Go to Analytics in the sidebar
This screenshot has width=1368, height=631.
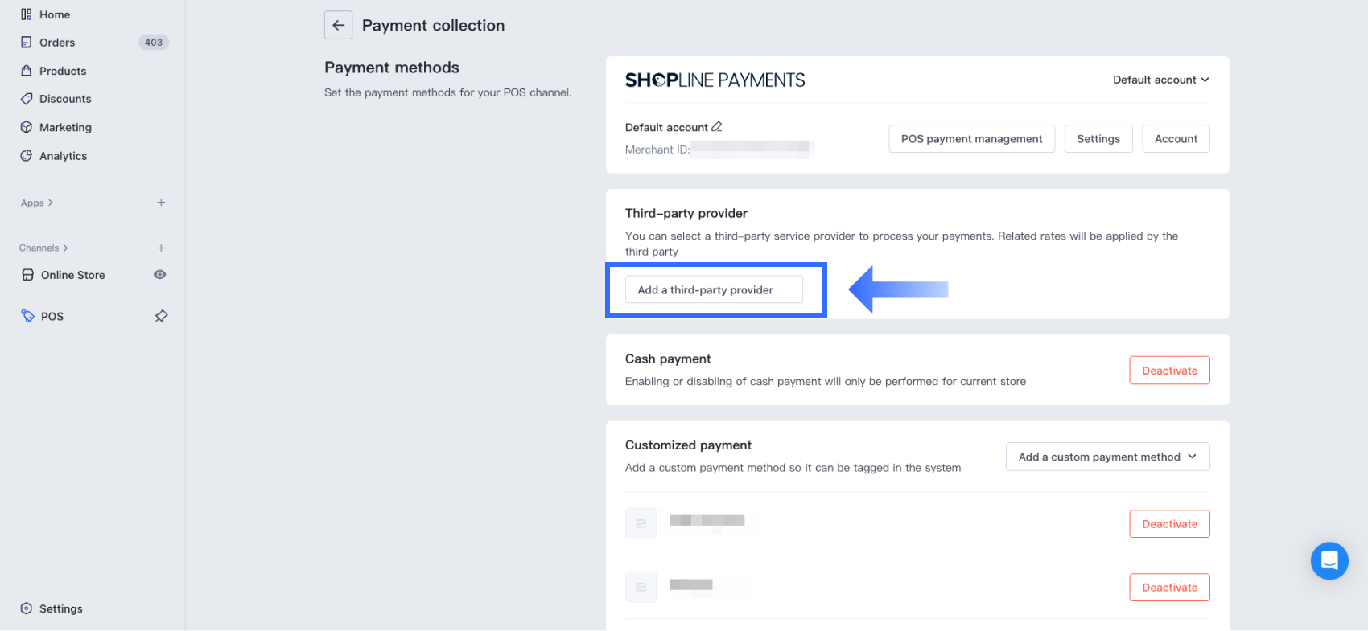[x=63, y=156]
